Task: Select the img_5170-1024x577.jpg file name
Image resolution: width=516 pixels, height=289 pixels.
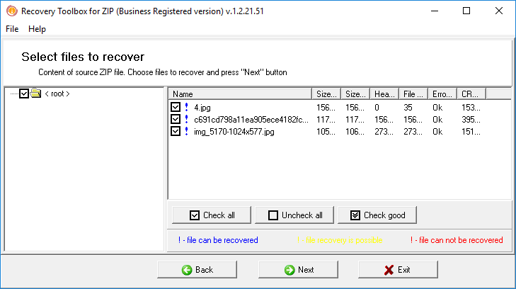Action: [234, 132]
